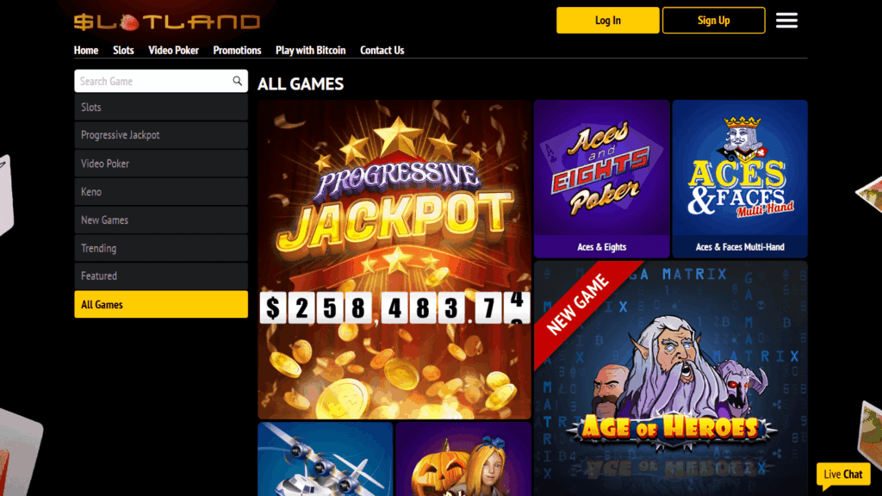The height and width of the screenshot is (496, 882).
Task: Open the Progressive Jackpot banner
Action: pyautogui.click(x=394, y=259)
